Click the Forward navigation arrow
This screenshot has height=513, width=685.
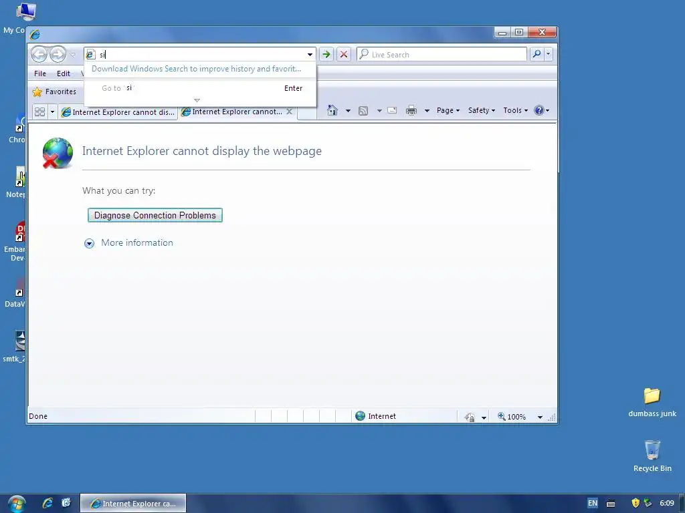58,55
